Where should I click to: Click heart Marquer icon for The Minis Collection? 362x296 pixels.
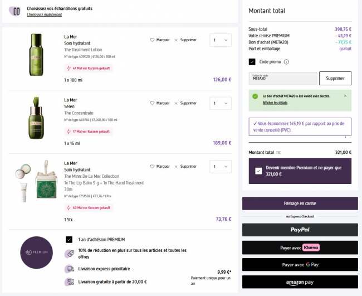coord(152,166)
